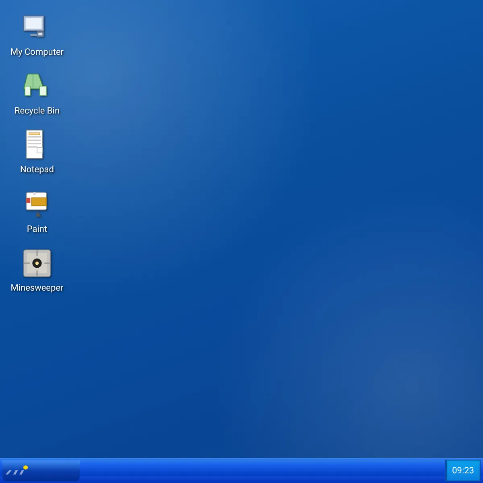
Task: Click the monitor screen of My Computer
Action: [33, 23]
